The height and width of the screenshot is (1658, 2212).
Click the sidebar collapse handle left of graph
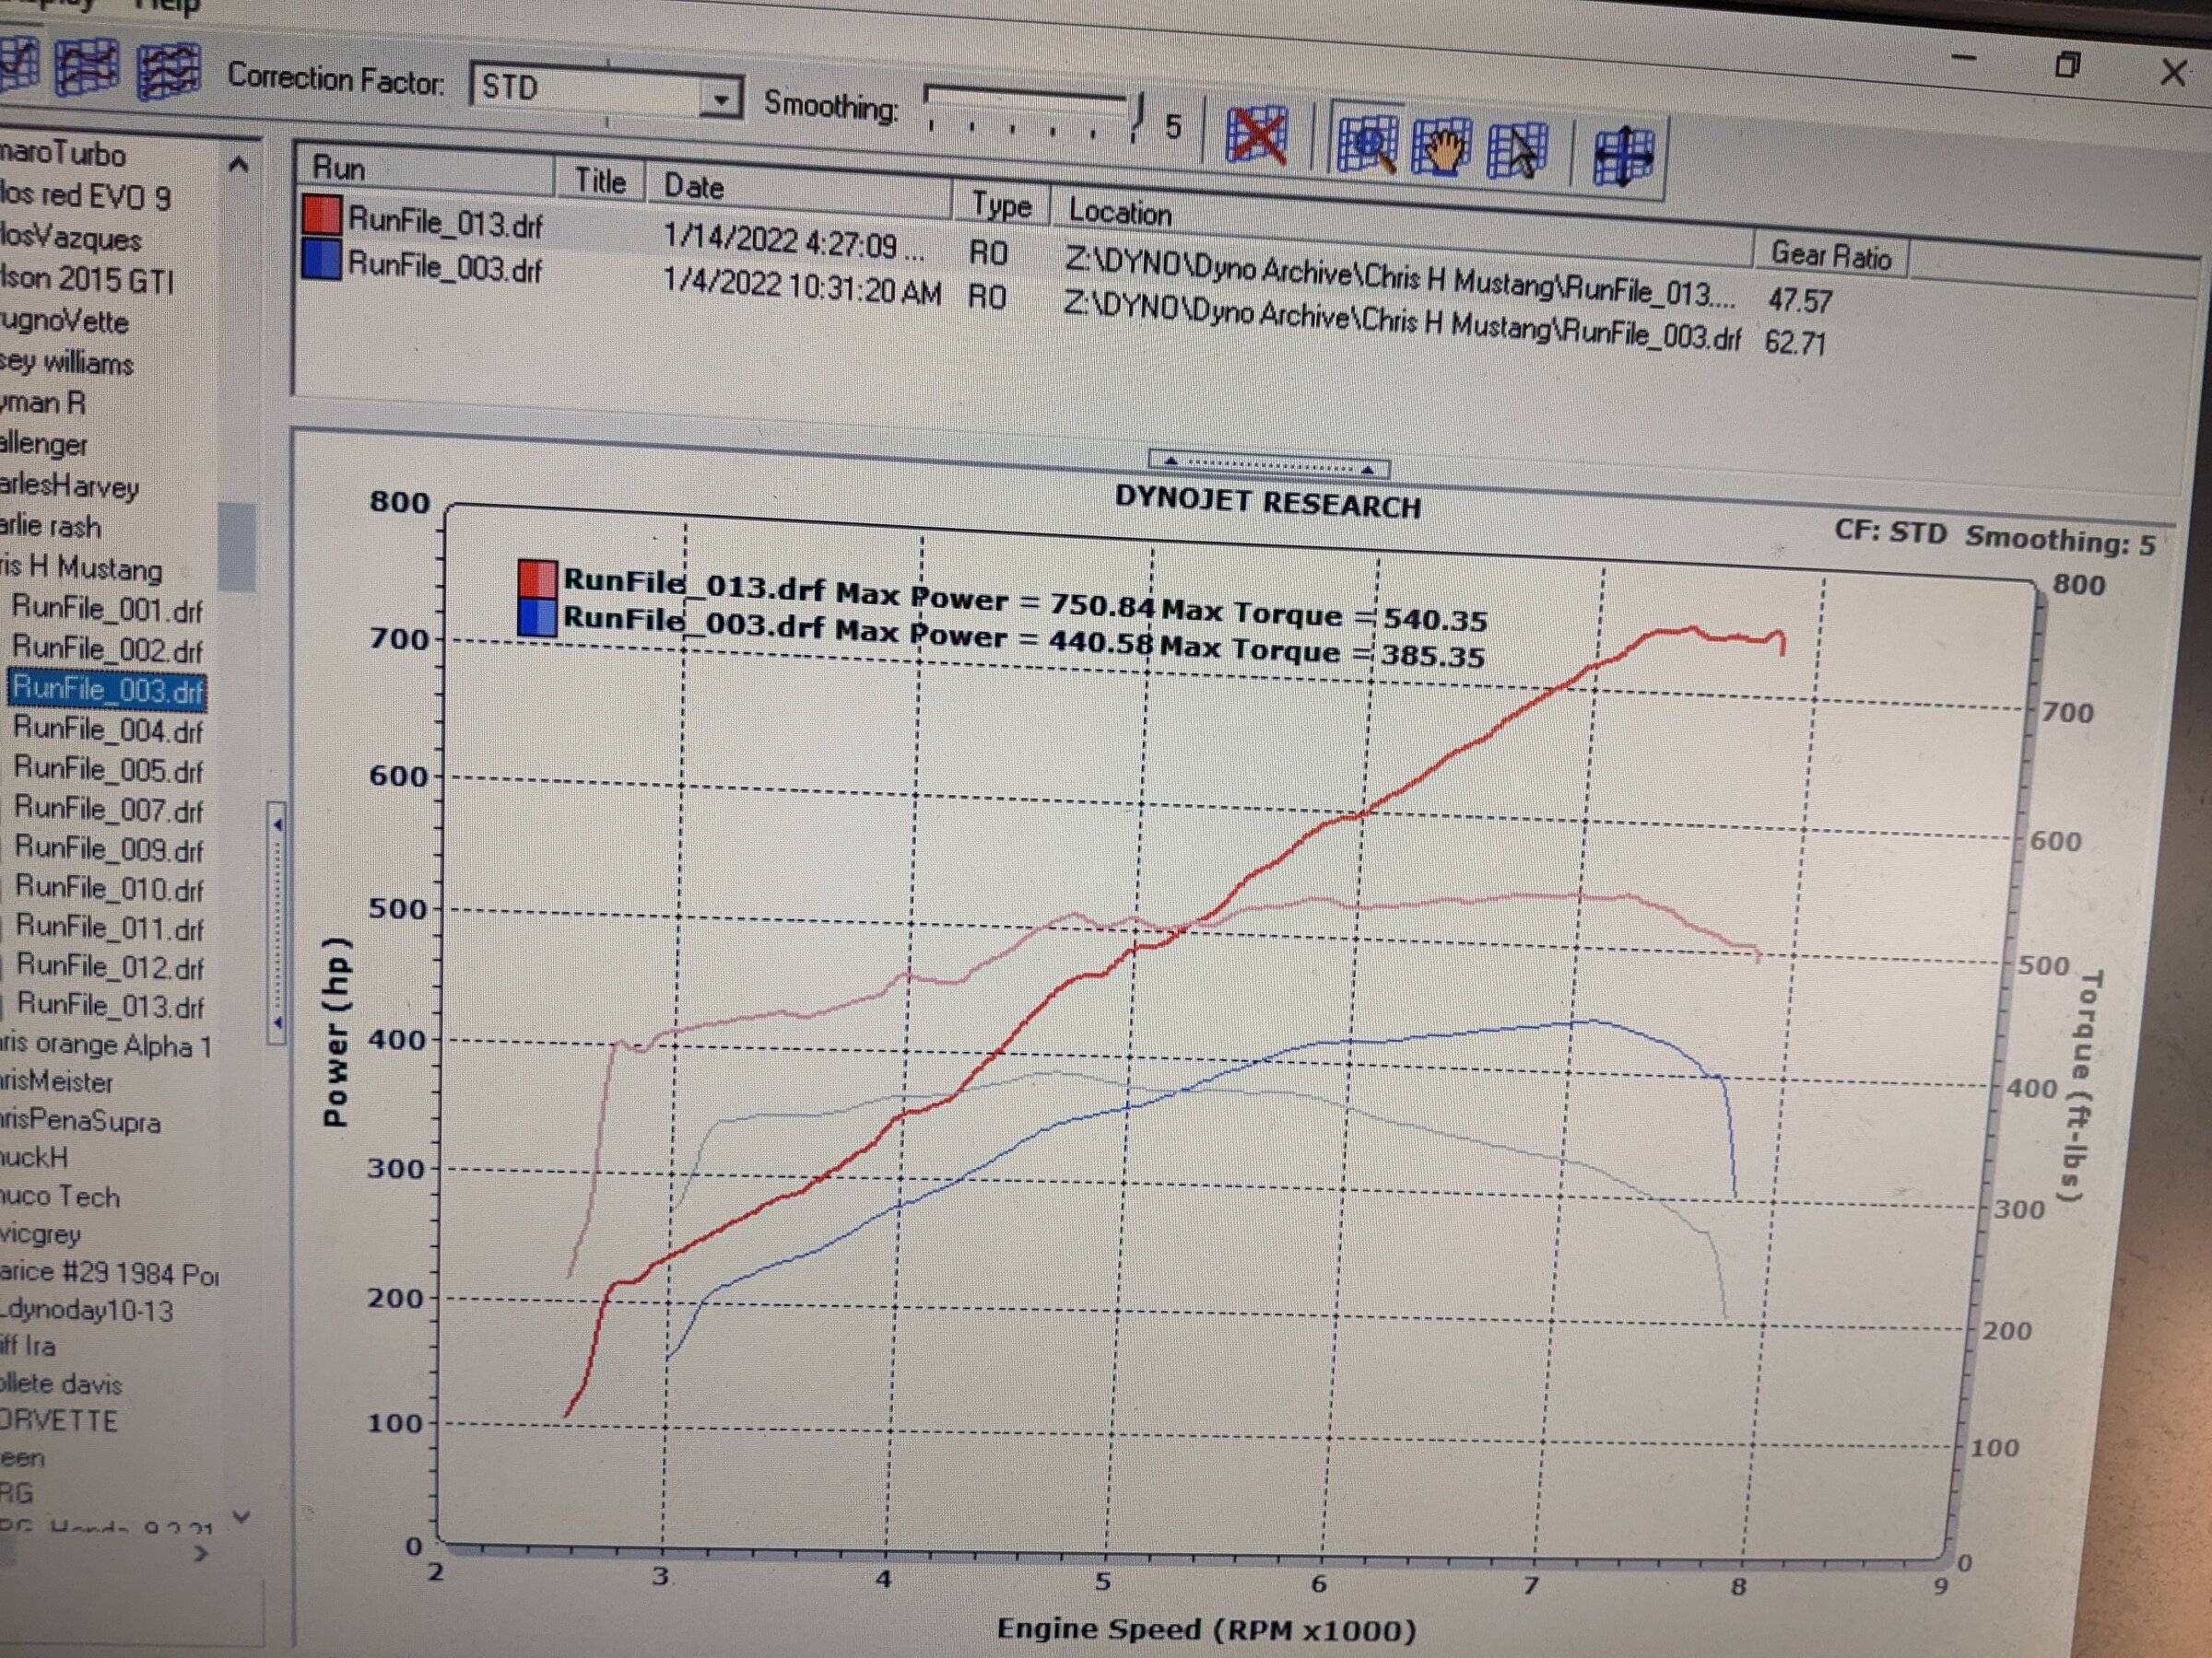point(277,922)
